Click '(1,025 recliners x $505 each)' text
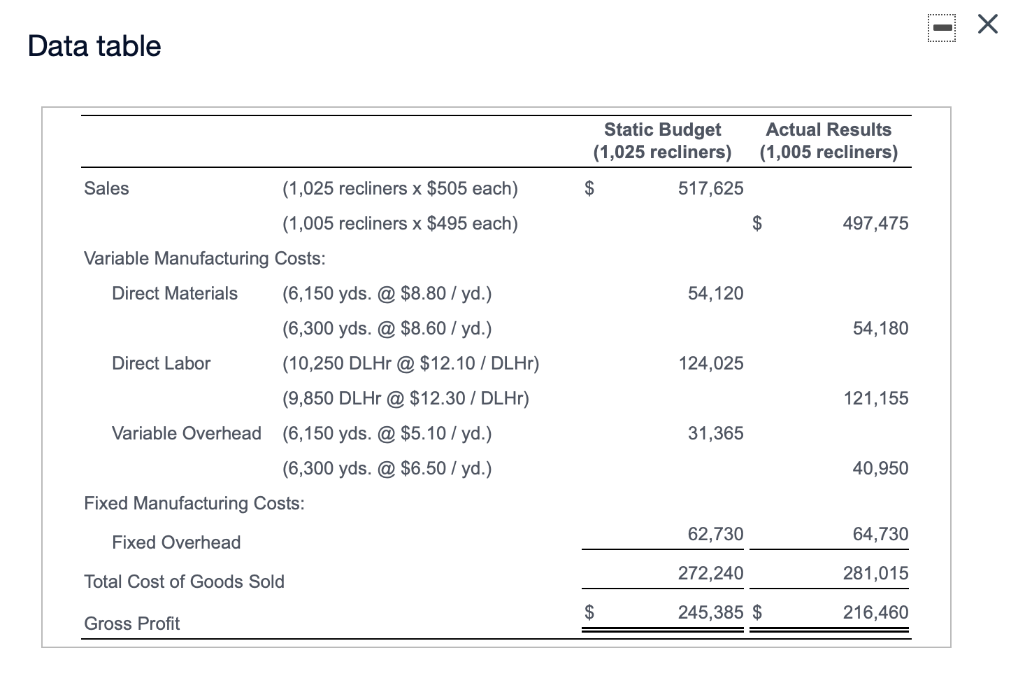Screen dimensions: 1011x683 pos(400,188)
